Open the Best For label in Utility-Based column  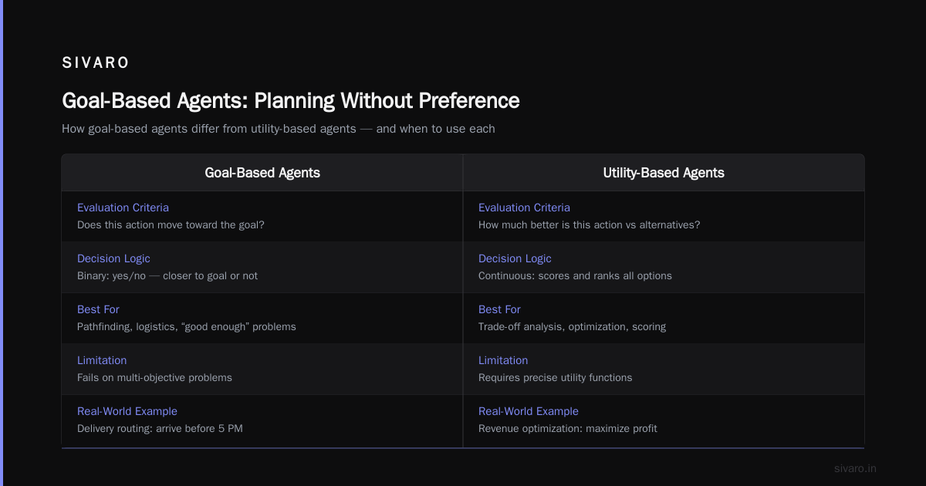[499, 309]
